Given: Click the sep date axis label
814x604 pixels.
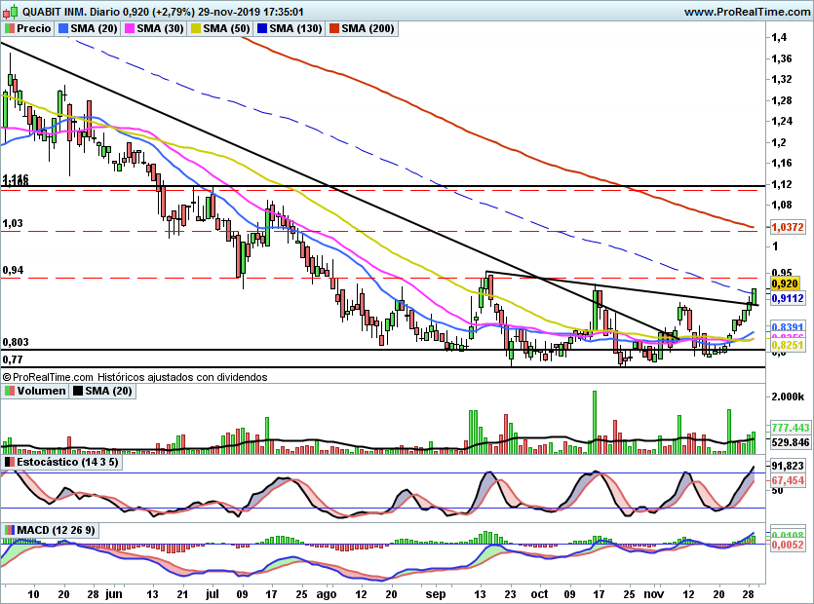Looking at the screenshot, I should [436, 594].
